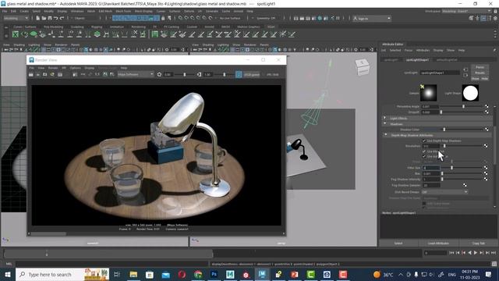Open Maya from the Windows taskbar
Viewport: 499px width, 281px height.
262,274
